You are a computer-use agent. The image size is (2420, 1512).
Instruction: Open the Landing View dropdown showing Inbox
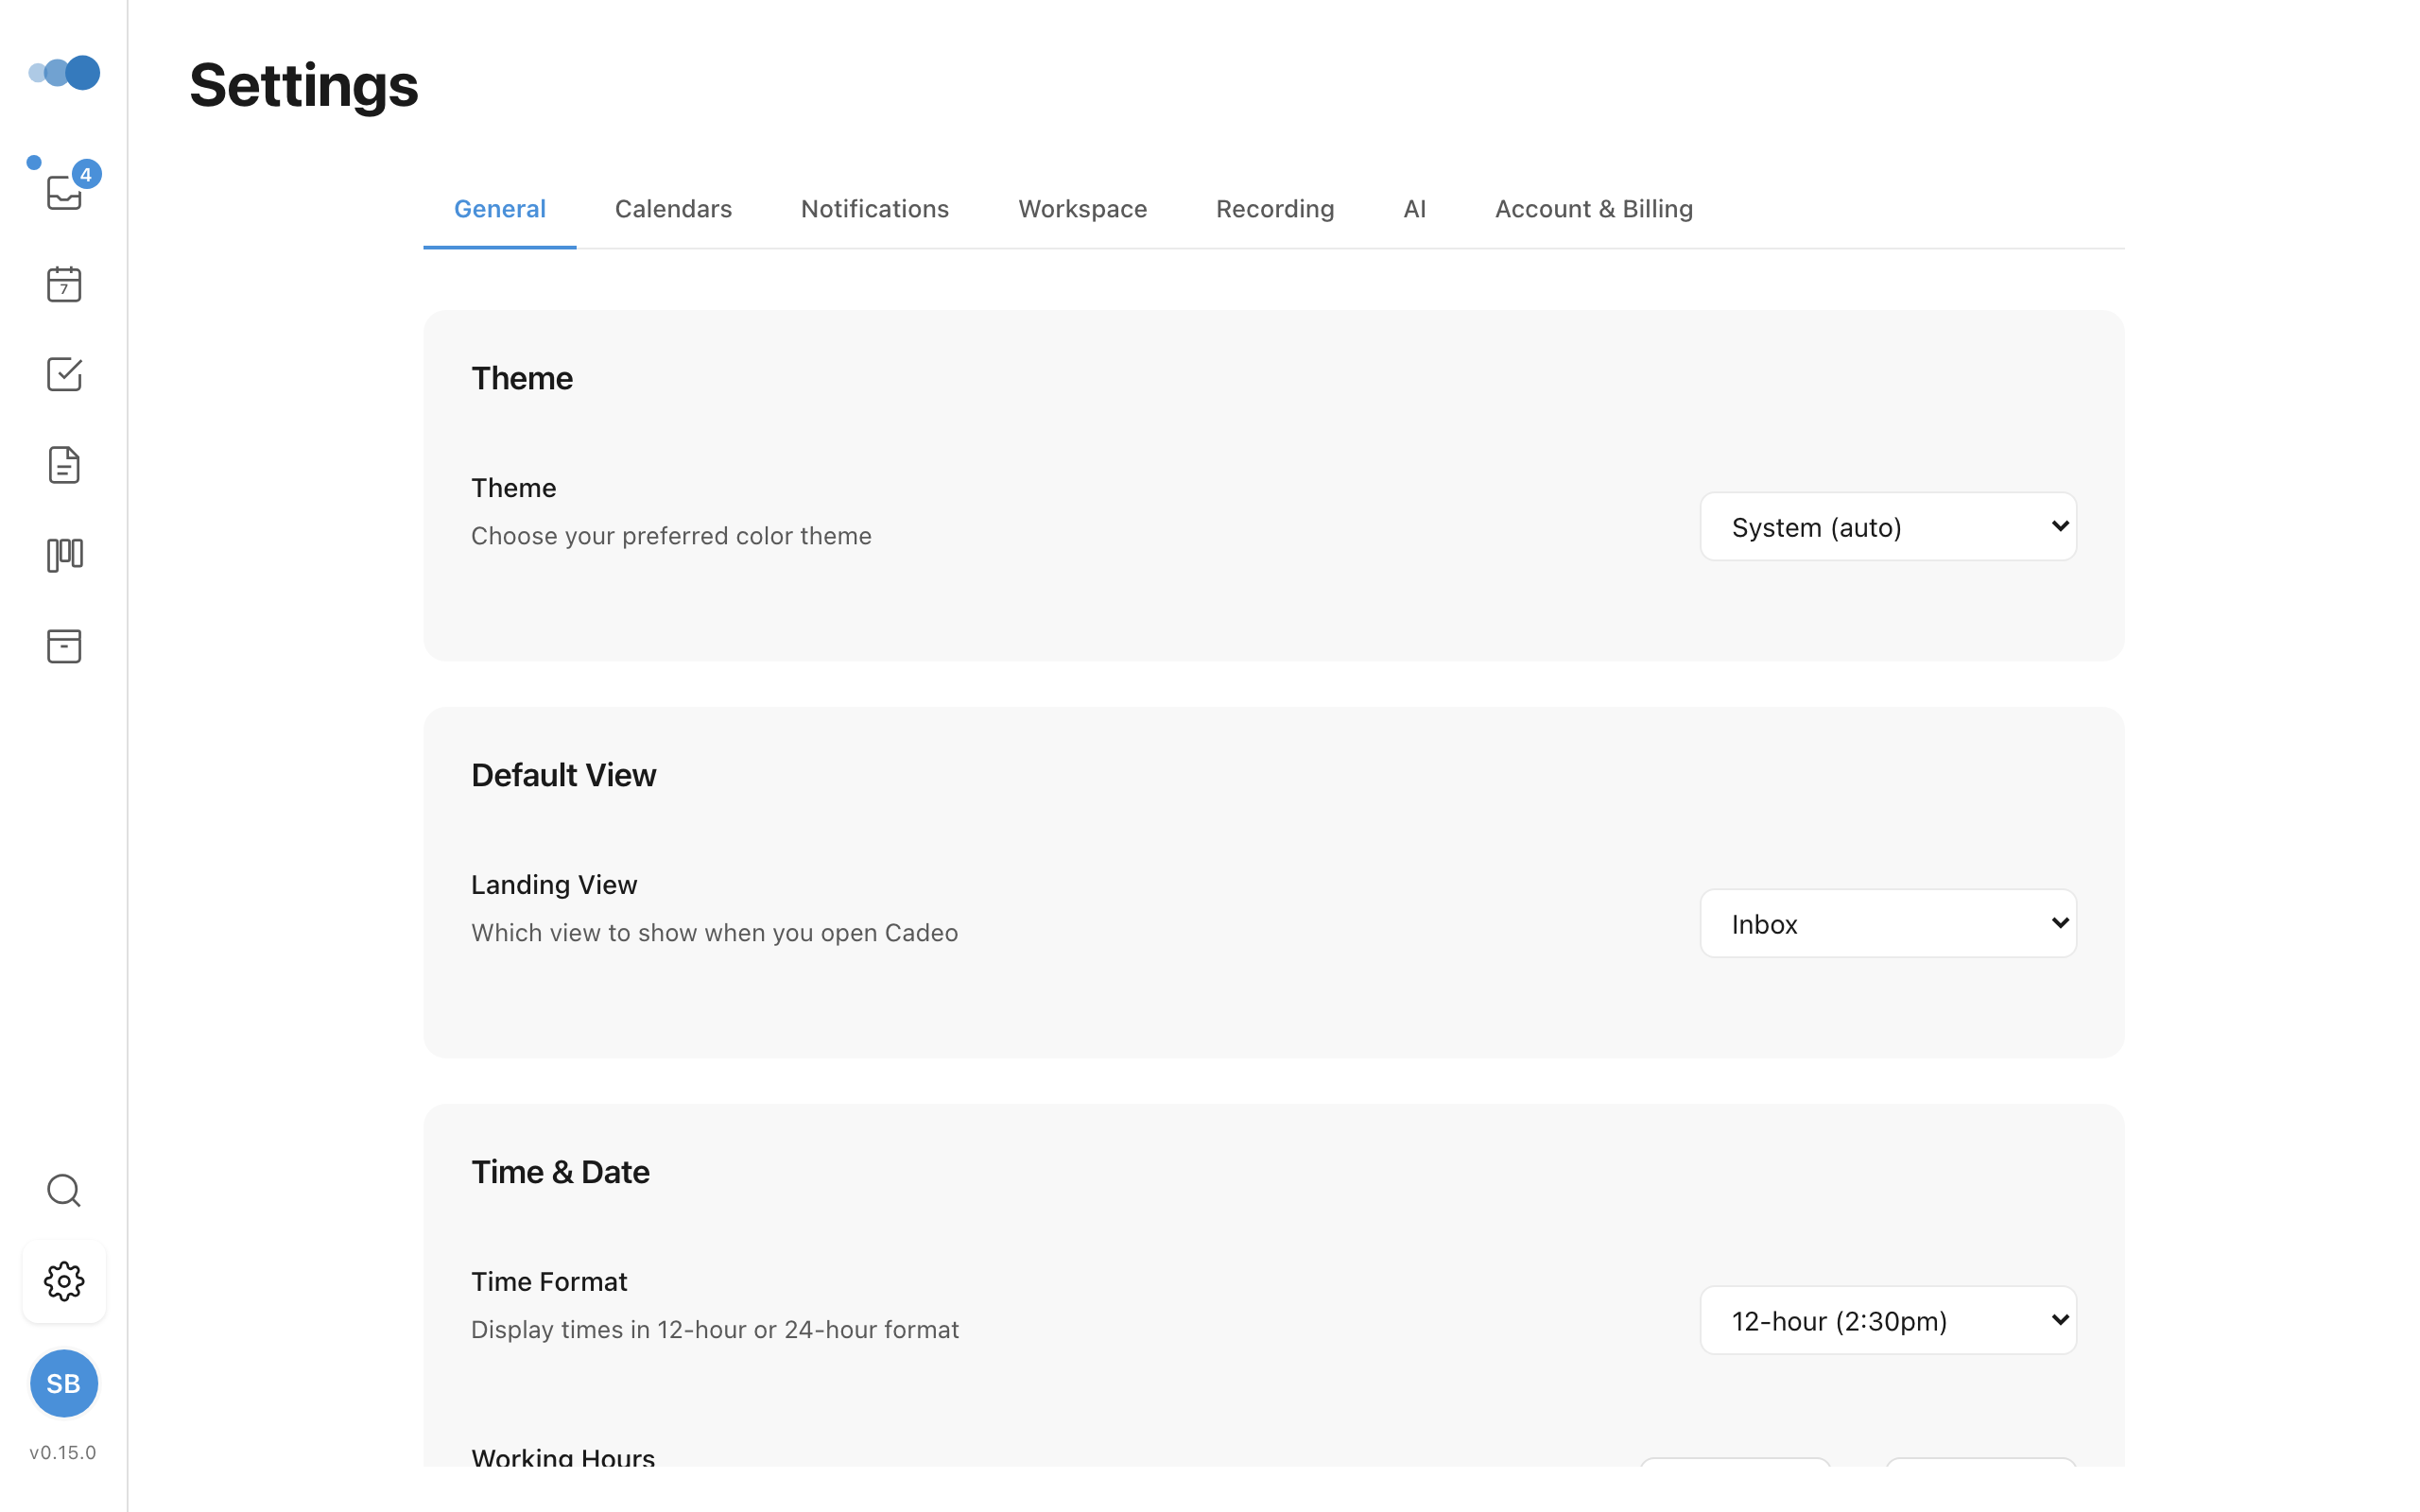point(1886,923)
